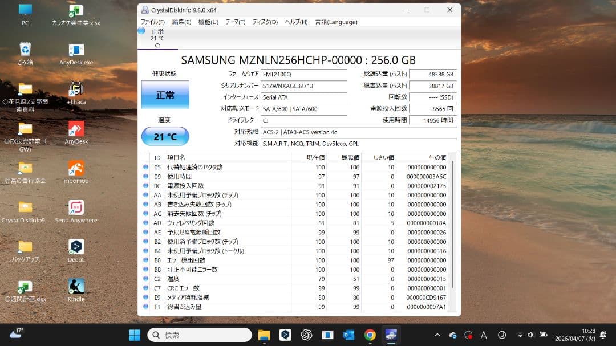Show hidden system tray icons
This screenshot has width=616, height=346.
pos(437,335)
